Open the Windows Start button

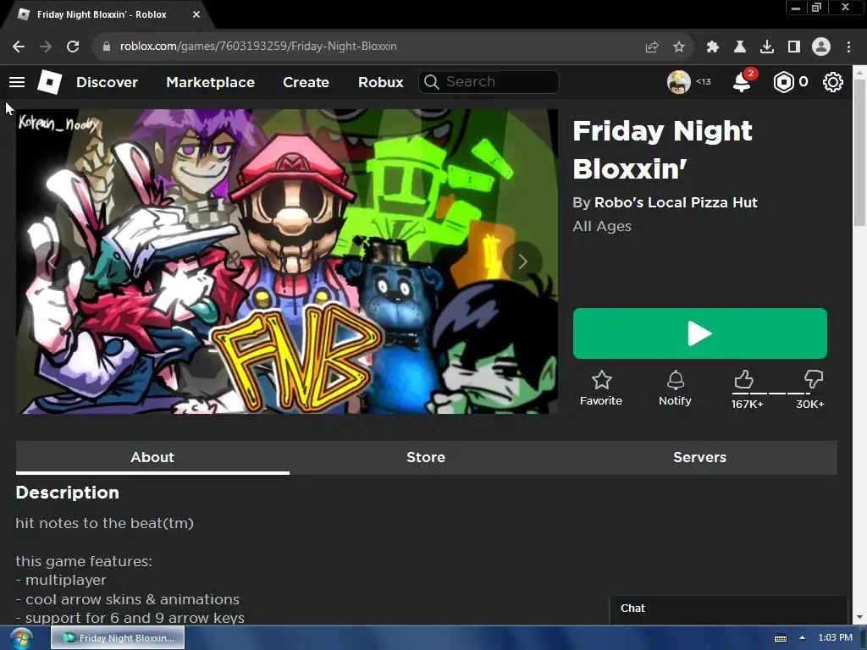(20, 638)
